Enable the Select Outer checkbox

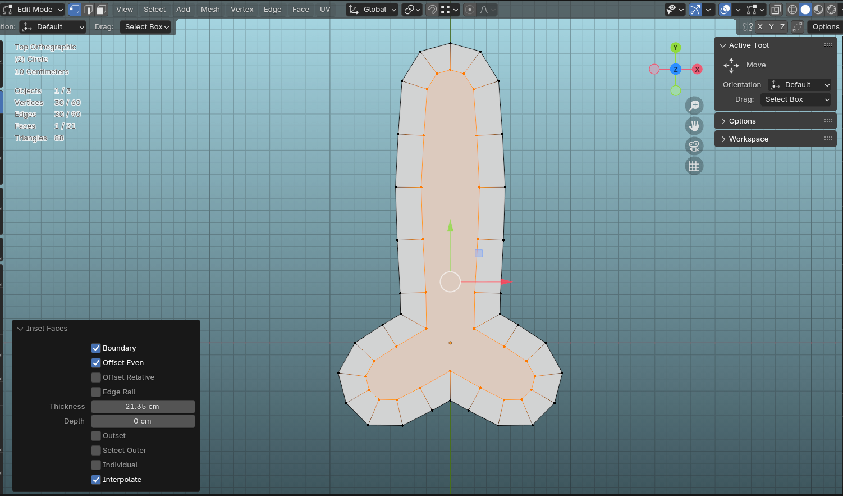[96, 451]
